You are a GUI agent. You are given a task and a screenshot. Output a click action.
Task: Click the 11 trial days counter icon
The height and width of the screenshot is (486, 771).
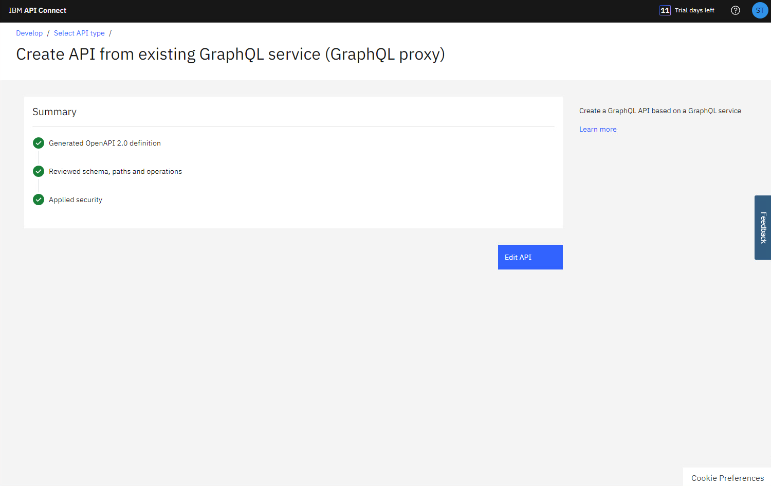pos(665,10)
